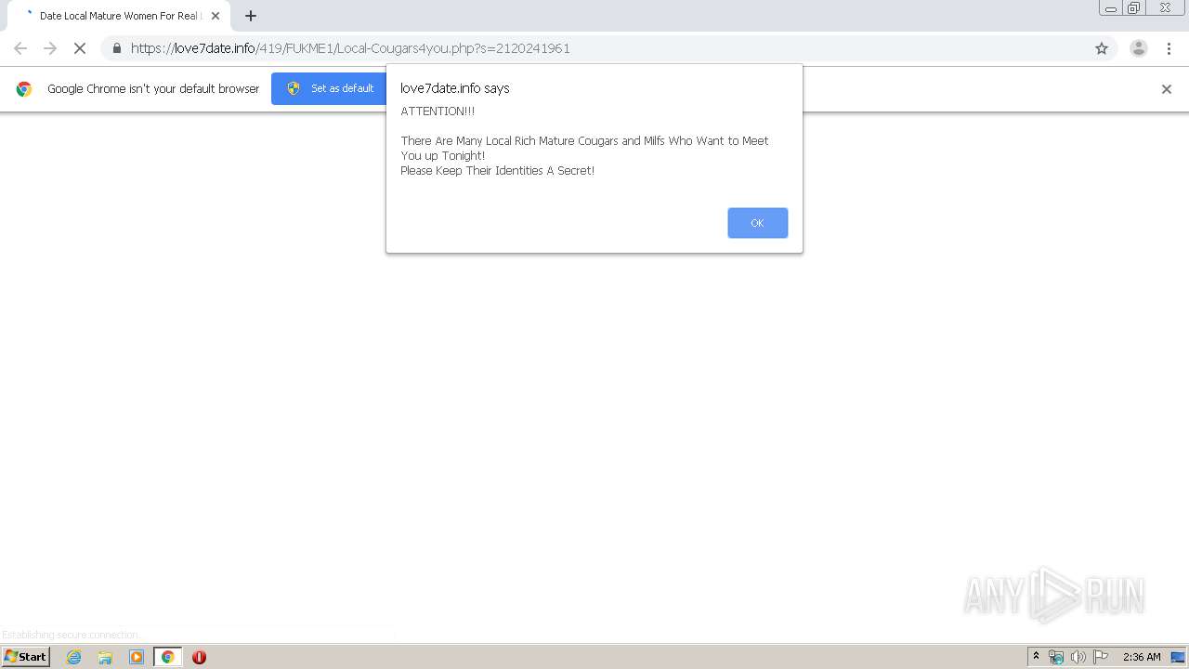This screenshot has height=669, width=1189.
Task: Open the Chrome three-dot menu
Action: (1169, 48)
